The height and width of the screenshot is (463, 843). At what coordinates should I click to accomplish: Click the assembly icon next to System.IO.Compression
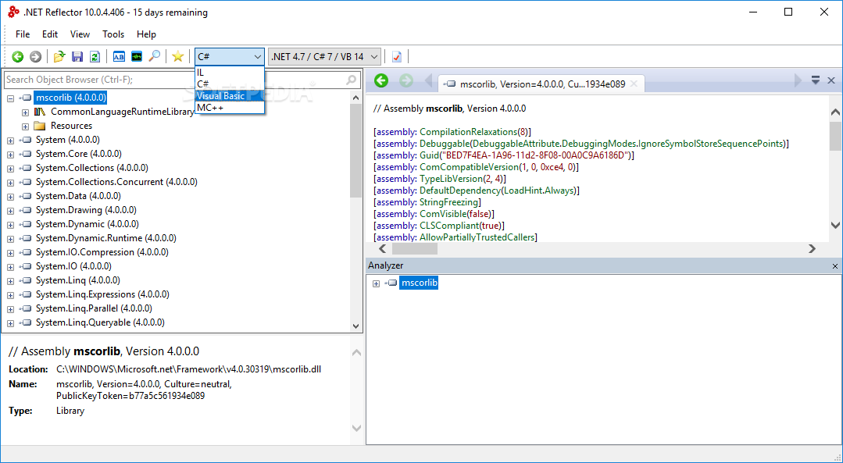25,252
